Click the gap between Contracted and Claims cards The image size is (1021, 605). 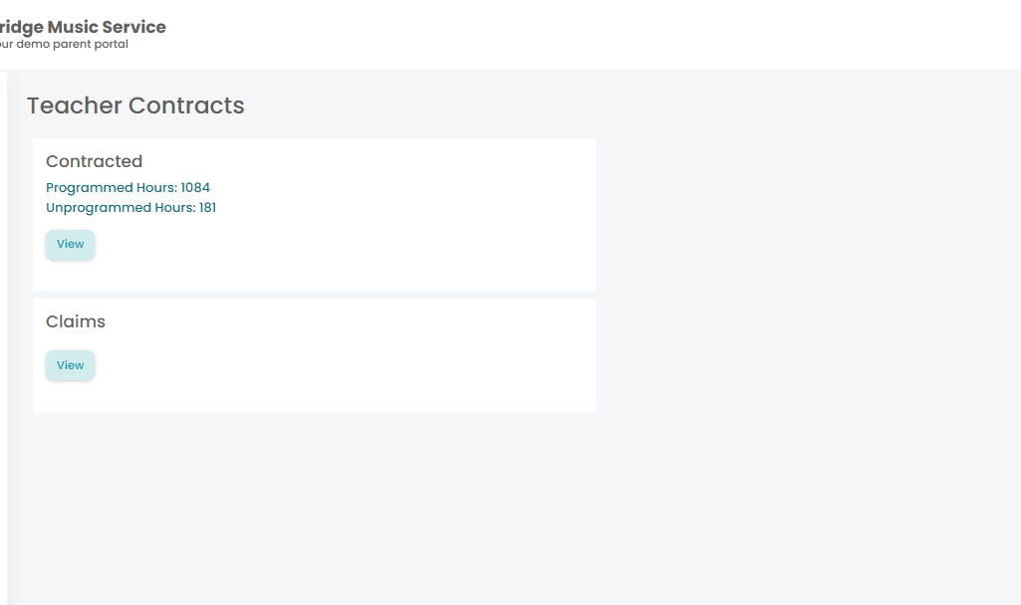(x=314, y=295)
